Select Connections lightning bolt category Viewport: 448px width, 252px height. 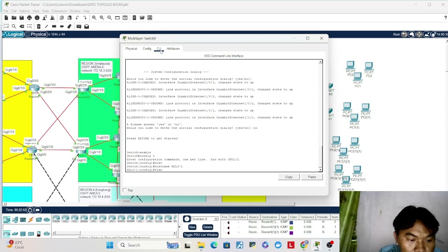click(31, 220)
